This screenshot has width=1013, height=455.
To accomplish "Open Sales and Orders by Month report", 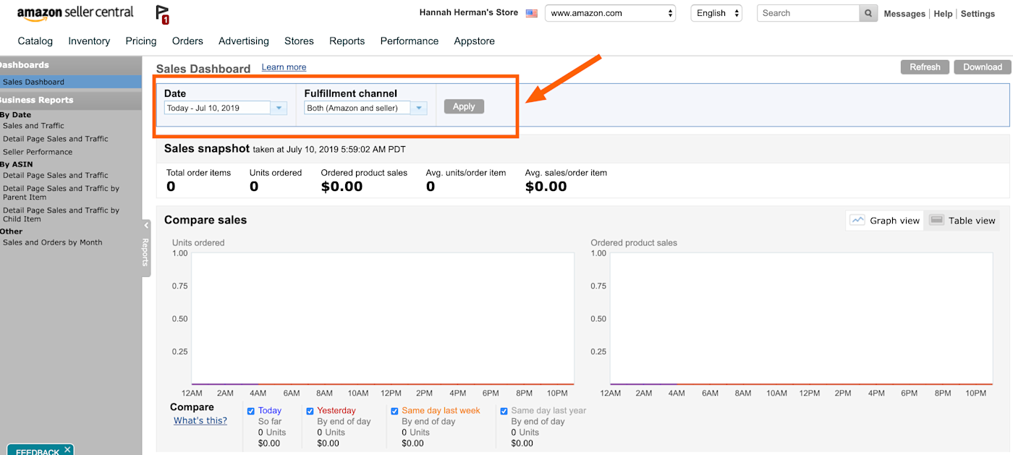I will (53, 242).
